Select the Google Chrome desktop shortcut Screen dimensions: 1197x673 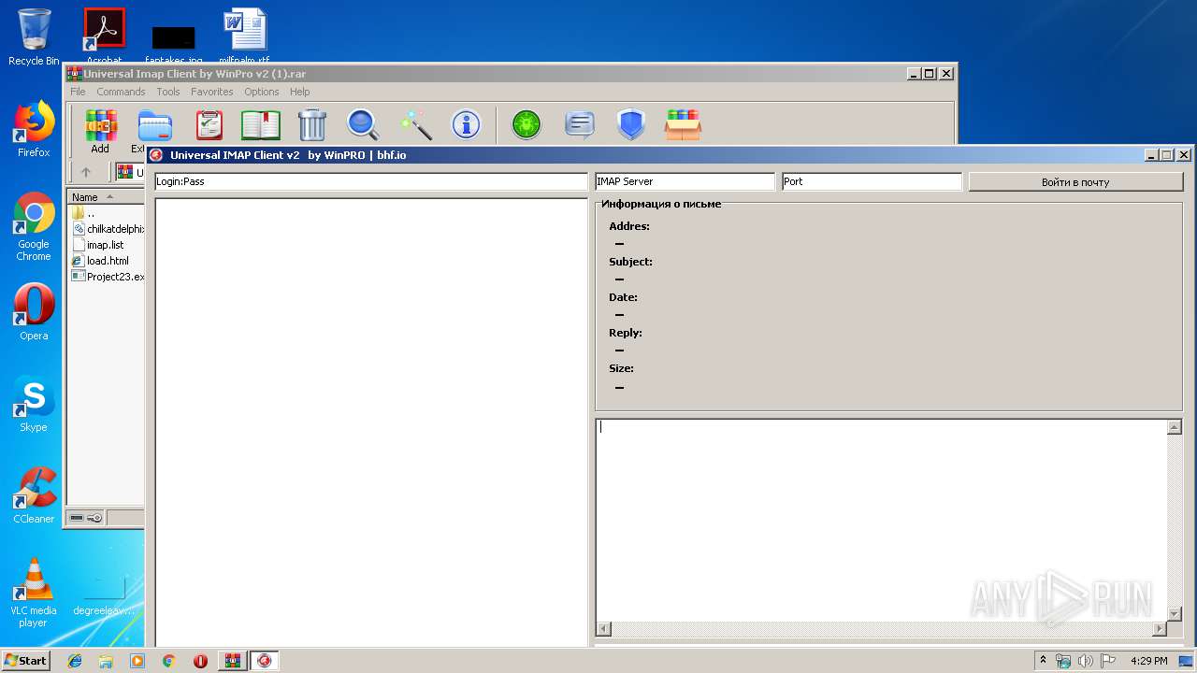(x=34, y=226)
